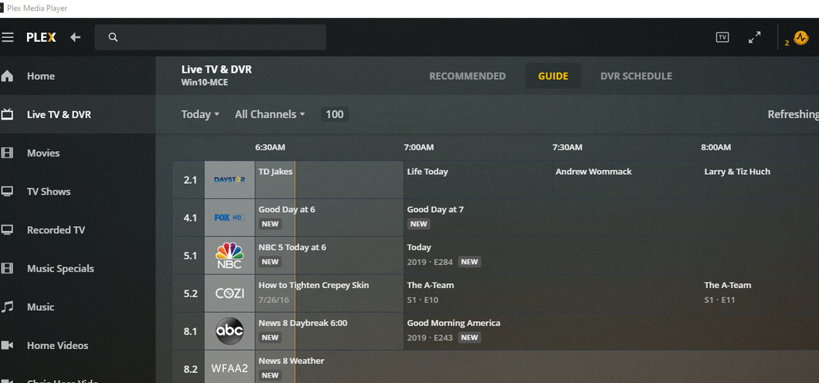This screenshot has height=383, width=819.
Task: Open NBC 5 Today at 6 program
Action: [x=329, y=256]
